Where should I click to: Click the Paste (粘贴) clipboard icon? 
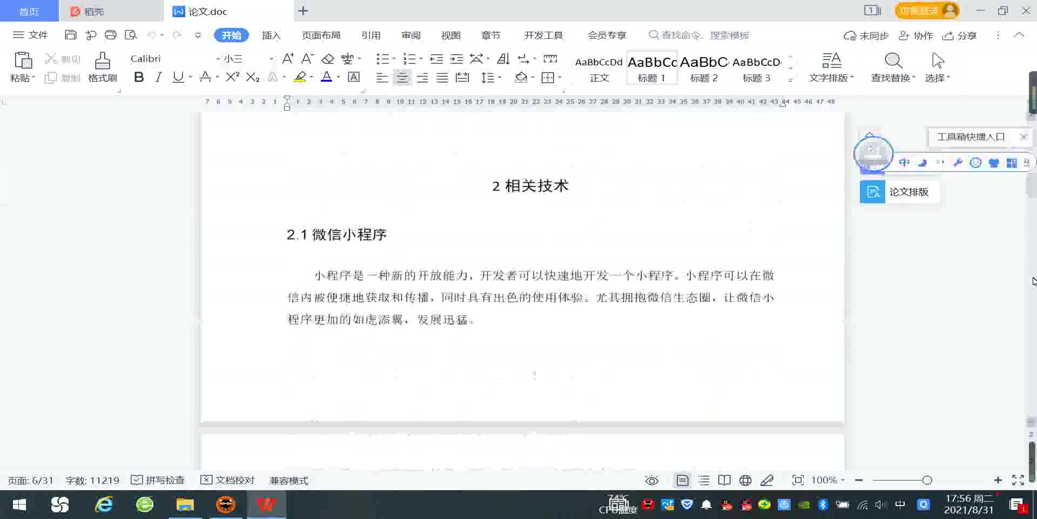click(23, 60)
